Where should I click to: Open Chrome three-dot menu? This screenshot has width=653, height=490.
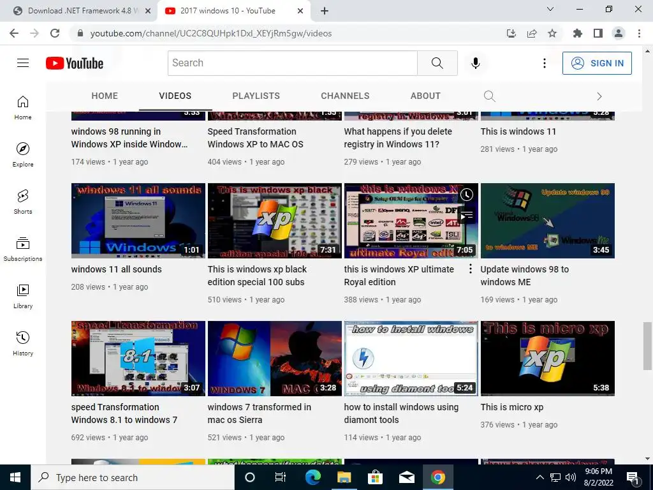click(639, 33)
